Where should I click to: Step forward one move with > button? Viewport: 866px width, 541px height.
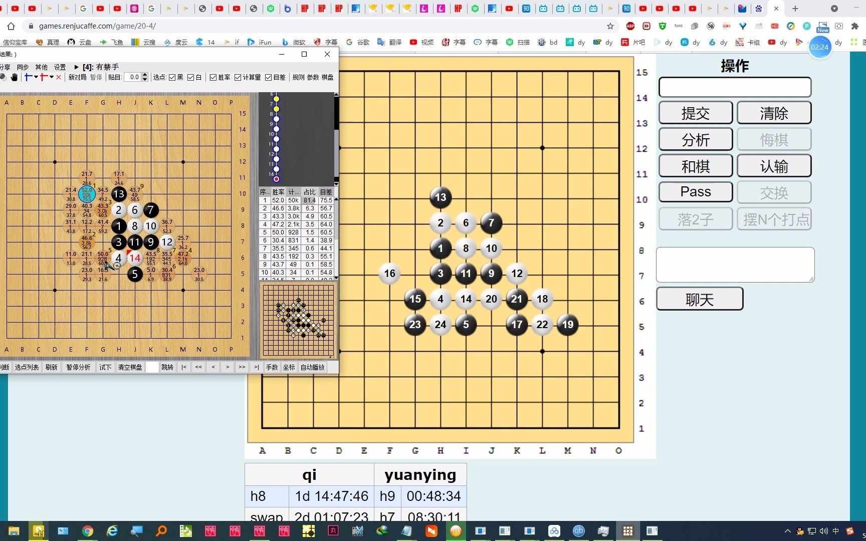[228, 367]
